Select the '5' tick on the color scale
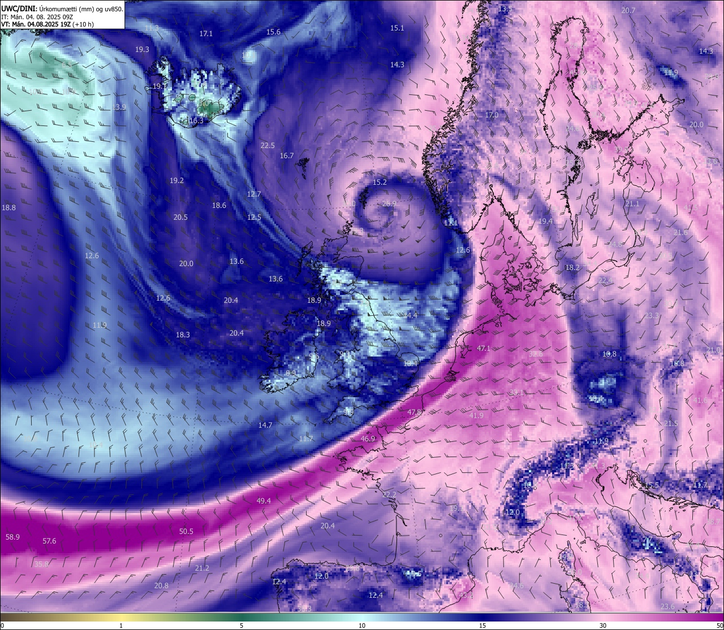Screen dimensions: 724x630 pyautogui.click(x=242, y=625)
